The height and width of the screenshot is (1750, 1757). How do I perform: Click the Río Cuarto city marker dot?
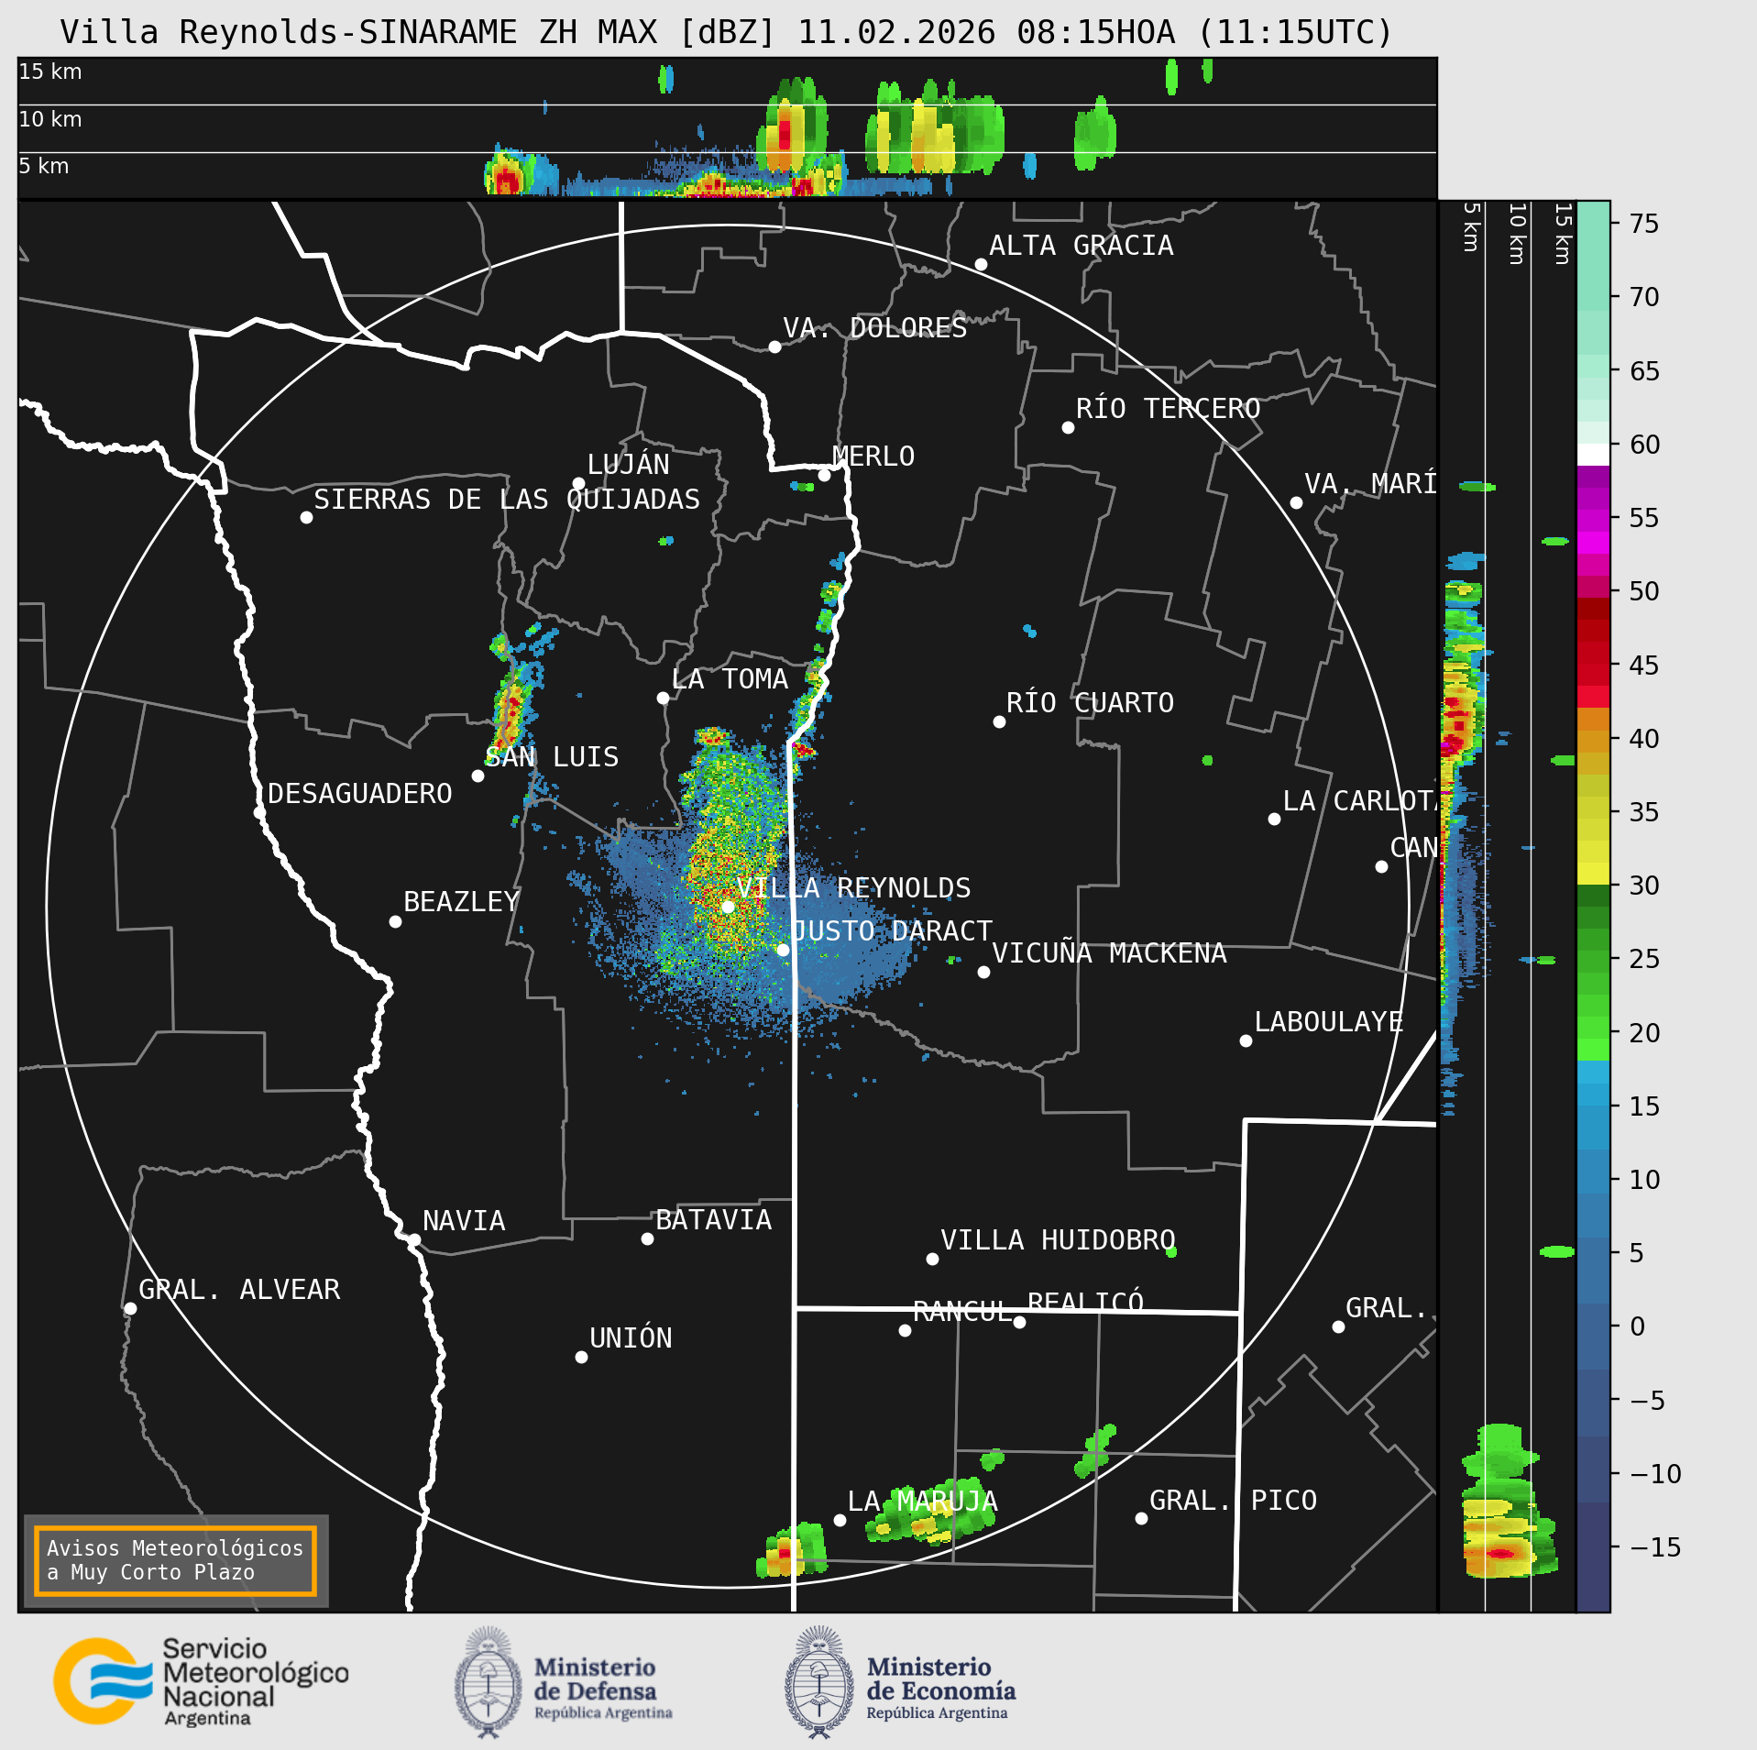pyautogui.click(x=999, y=721)
